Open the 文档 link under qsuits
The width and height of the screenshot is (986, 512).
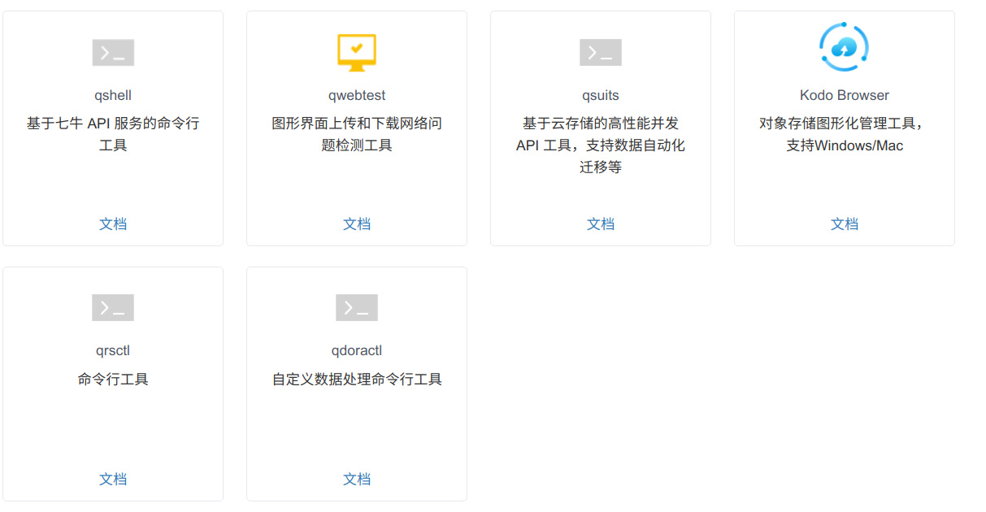pos(601,224)
